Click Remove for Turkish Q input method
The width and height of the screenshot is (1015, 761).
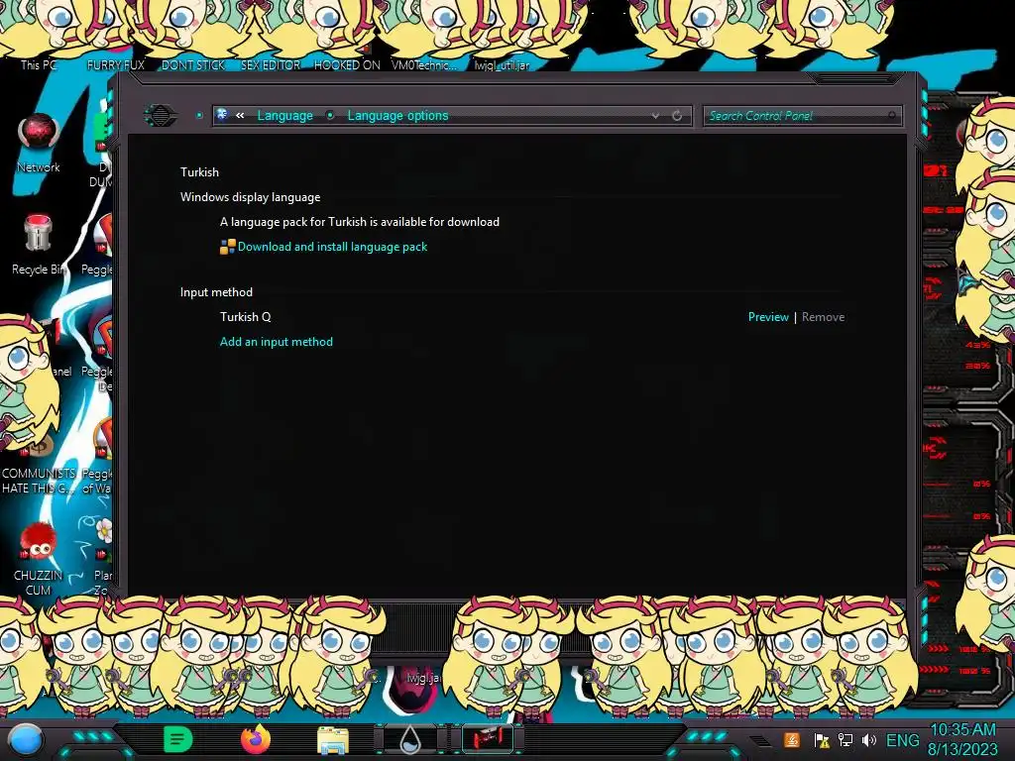[x=823, y=317]
